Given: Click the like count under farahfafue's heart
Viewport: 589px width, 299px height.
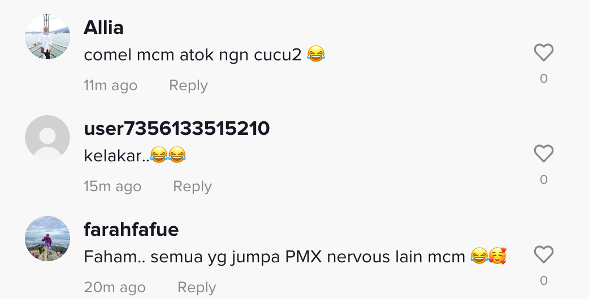Looking at the screenshot, I should [x=544, y=280].
